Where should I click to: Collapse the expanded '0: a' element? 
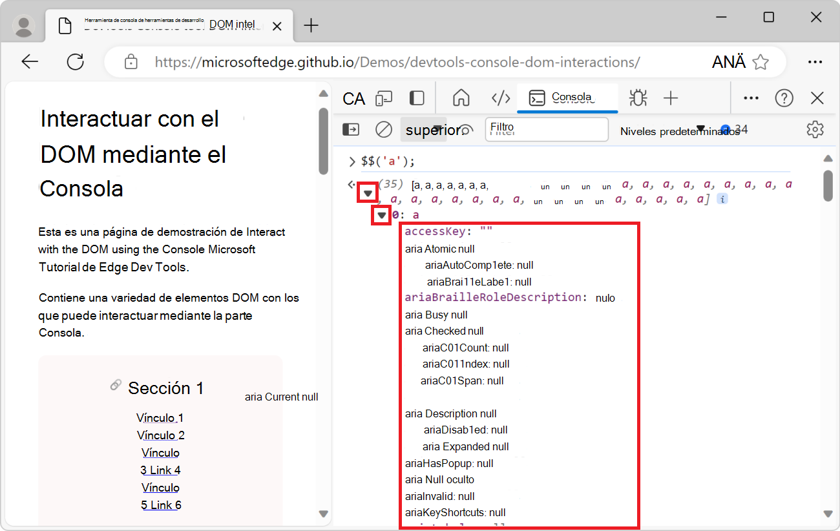click(382, 214)
